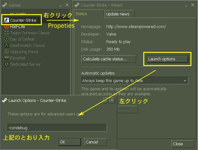Viewport: 198px width, 150px height.
Task: Click the steampowered.com homepage link
Action: click(136, 26)
